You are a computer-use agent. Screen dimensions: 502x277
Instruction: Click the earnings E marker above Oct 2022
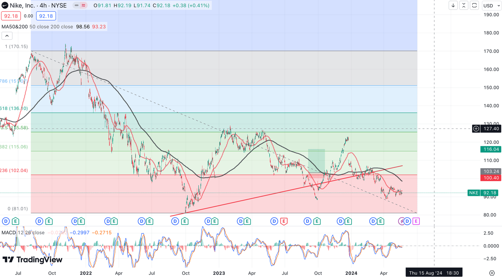pos(184,221)
